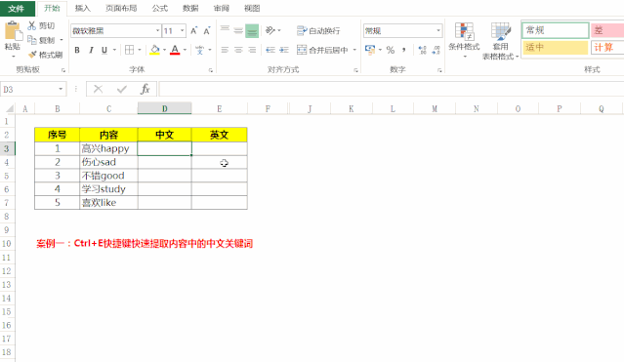Open the Name Box dropdown arrow
Image resolution: width=624 pixels, height=362 pixels.
(x=61, y=89)
